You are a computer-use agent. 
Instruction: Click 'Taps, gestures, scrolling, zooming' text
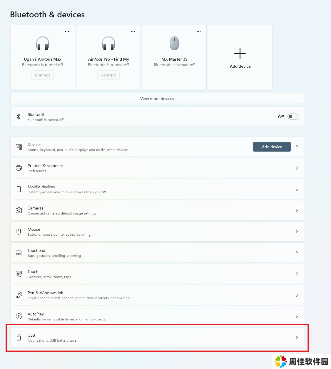click(x=54, y=256)
